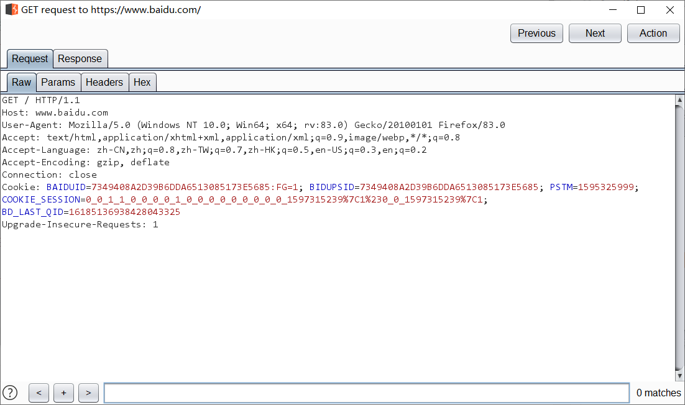Close the GET request window
Image resolution: width=685 pixels, height=405 pixels.
coord(669,9)
